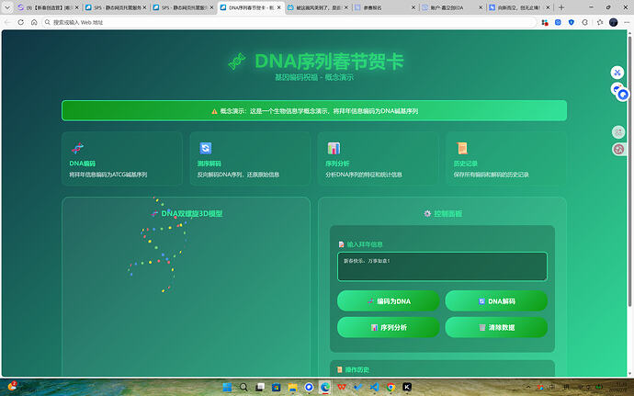Open the browser profile avatar
This screenshot has height=396, width=634.
coord(614,22)
